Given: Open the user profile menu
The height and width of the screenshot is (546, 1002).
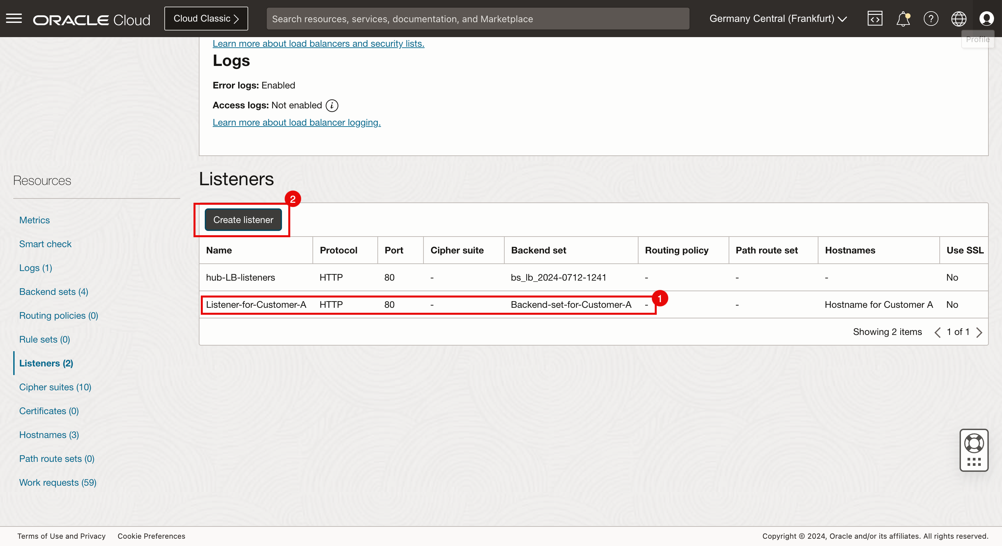Looking at the screenshot, I should [x=986, y=19].
